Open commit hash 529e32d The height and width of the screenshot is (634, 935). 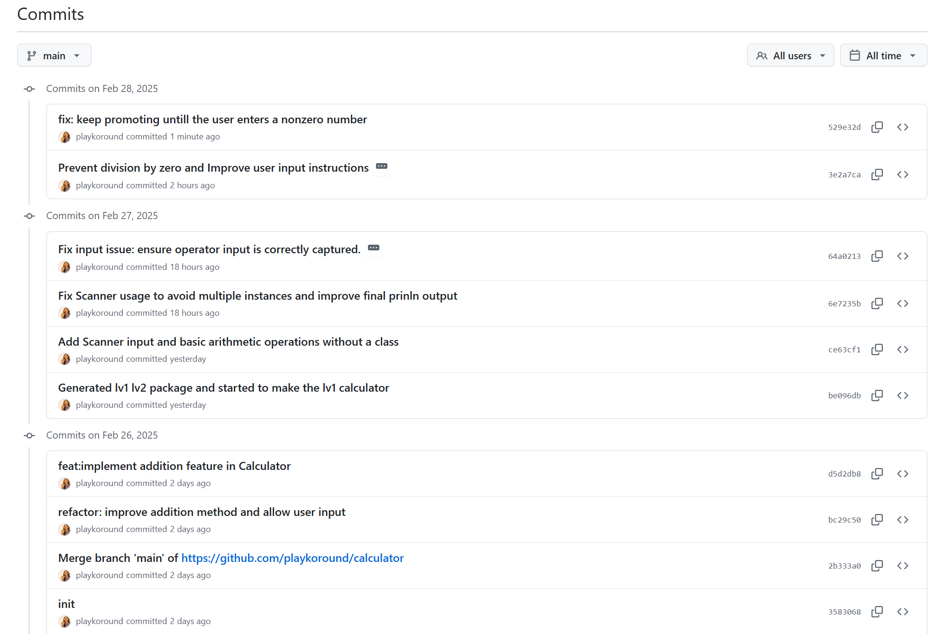[844, 127]
